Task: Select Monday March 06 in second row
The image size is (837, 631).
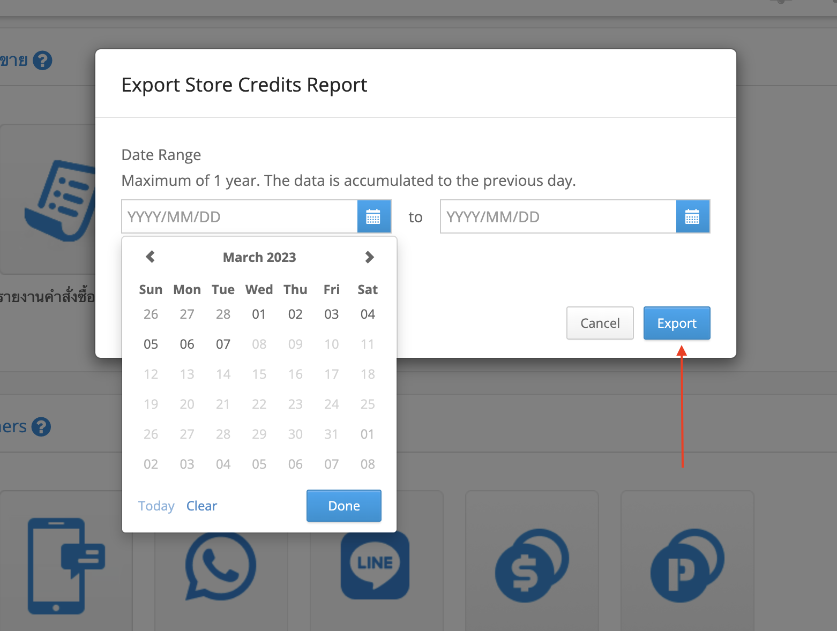Action: [187, 344]
